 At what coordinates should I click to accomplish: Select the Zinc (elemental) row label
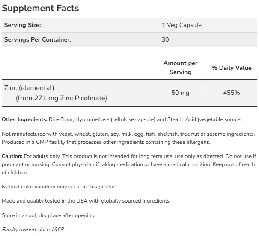[29, 88]
